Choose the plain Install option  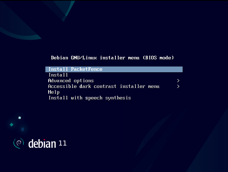58,75
